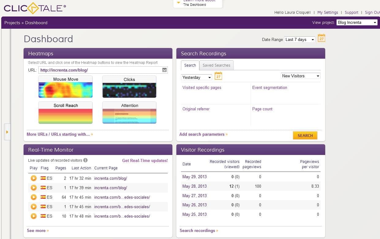Open the Date Range calendar icon
Screen dimensions: 380x239
(x=321, y=38)
